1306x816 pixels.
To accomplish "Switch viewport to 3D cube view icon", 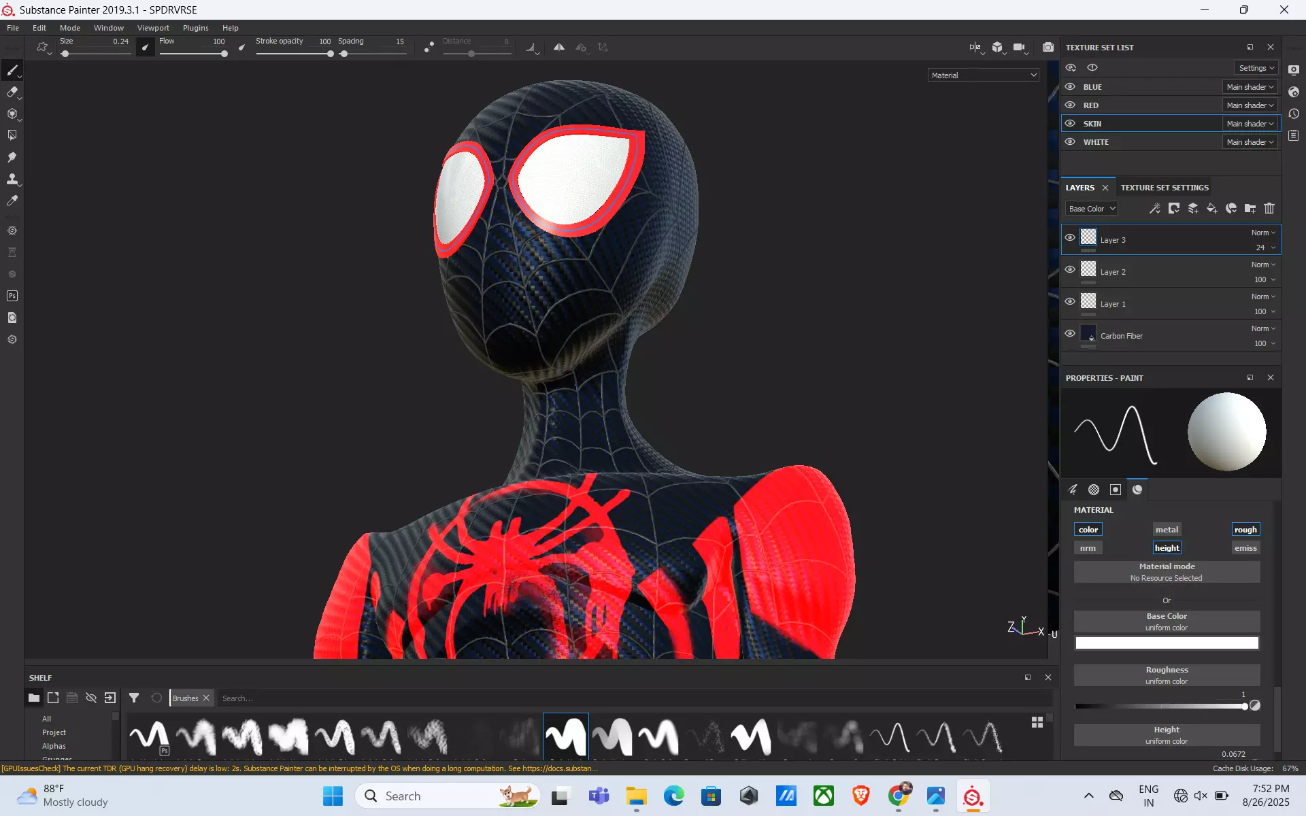I will coord(997,48).
